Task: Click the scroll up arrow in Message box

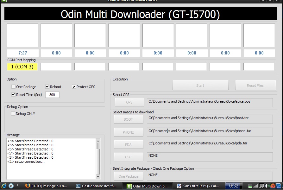Action: point(98,141)
